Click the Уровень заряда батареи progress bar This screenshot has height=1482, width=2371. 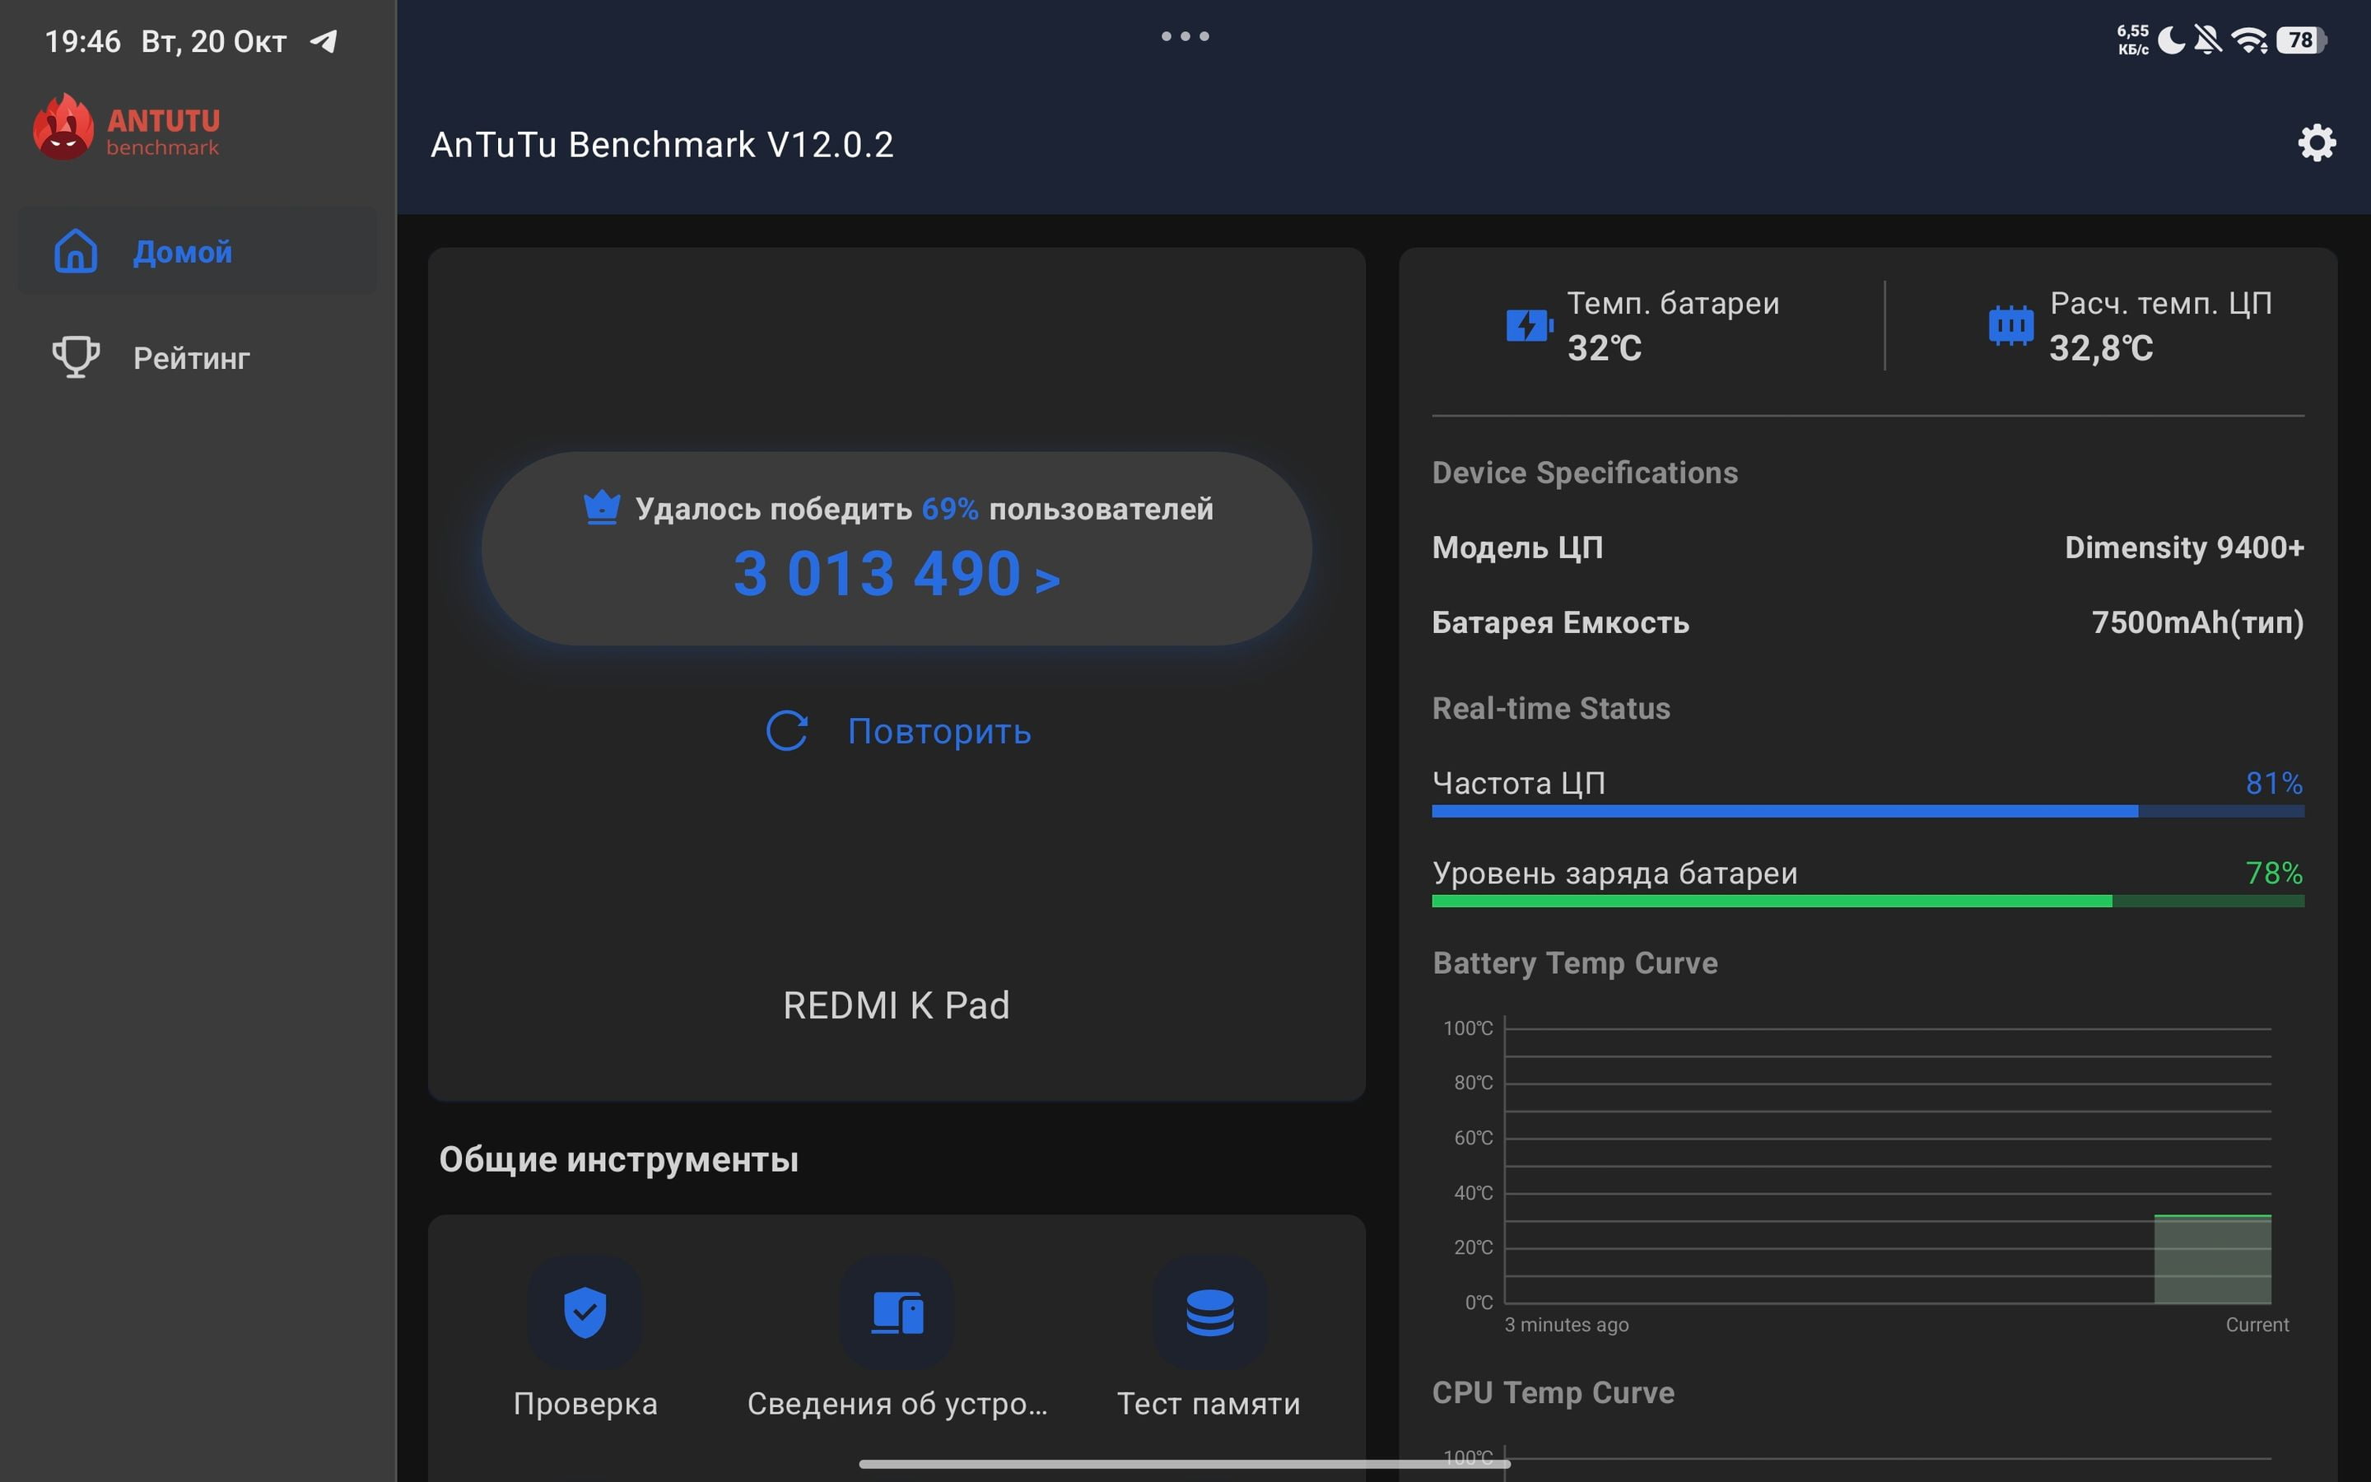pyautogui.click(x=1867, y=901)
